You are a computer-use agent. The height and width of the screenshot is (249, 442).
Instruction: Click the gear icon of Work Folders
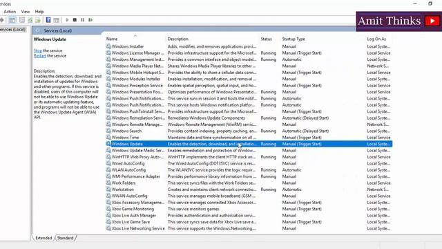108,183
